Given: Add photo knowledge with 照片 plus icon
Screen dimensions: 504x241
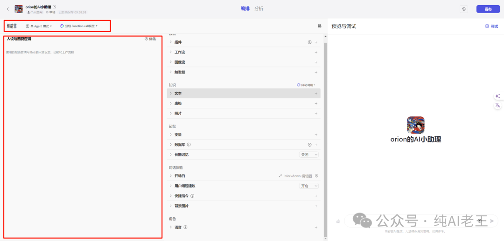Looking at the screenshot, I should (316, 114).
